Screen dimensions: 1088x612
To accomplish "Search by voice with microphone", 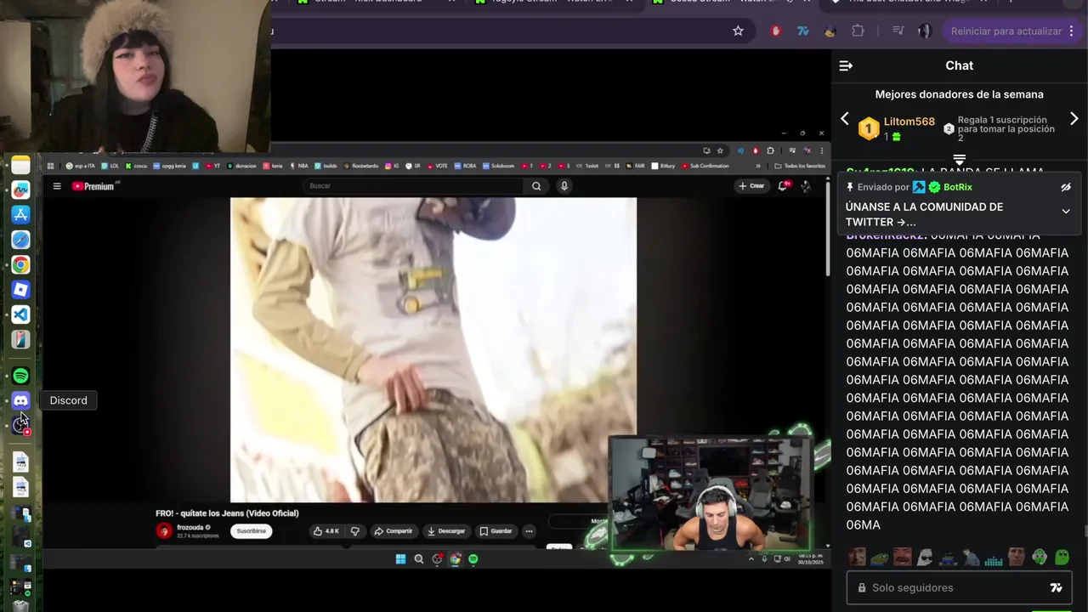I will [564, 186].
